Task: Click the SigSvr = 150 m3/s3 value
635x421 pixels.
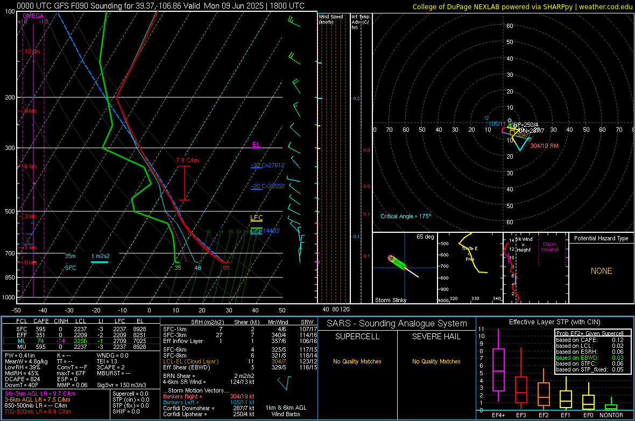Action: click(x=122, y=385)
